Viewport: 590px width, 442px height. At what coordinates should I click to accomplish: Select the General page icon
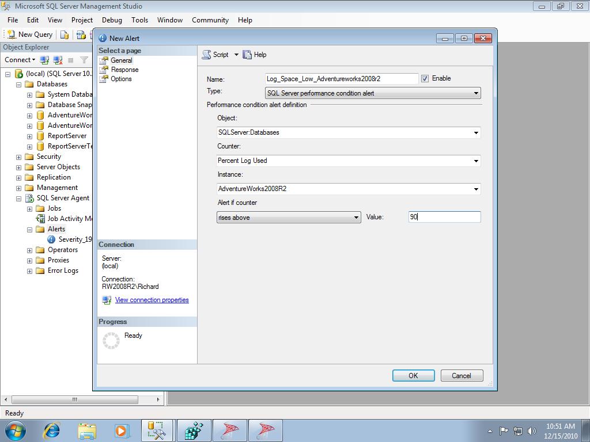click(x=104, y=60)
